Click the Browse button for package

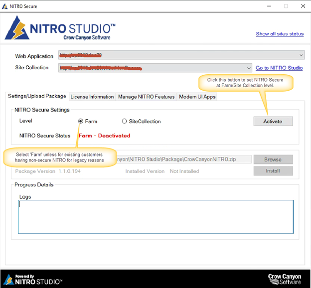pyautogui.click(x=273, y=159)
